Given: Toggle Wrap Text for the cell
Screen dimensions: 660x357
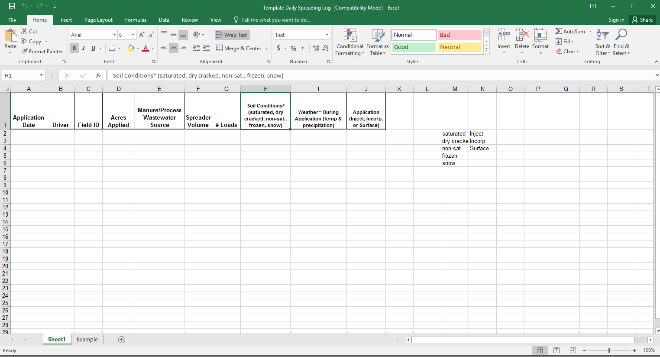Looking at the screenshot, I should [x=232, y=35].
